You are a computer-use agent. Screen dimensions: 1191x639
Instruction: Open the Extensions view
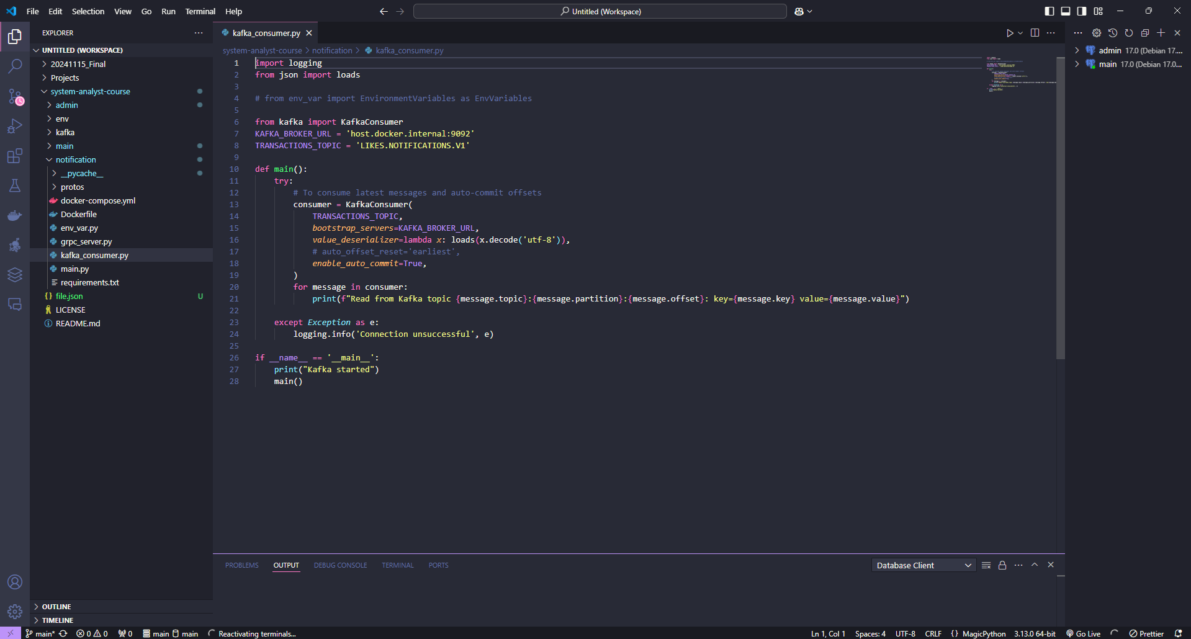[15, 156]
